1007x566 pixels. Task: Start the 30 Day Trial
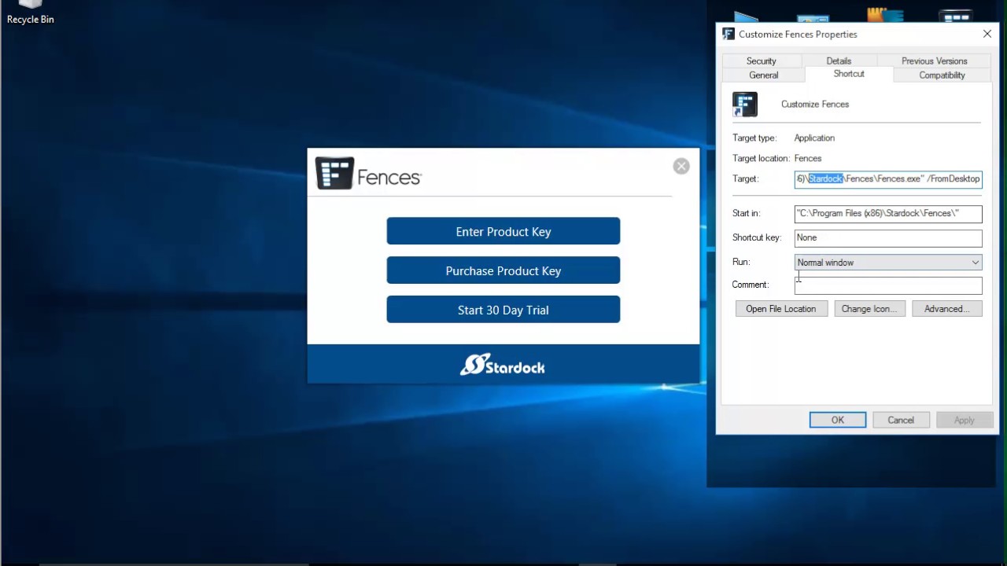[x=503, y=310]
